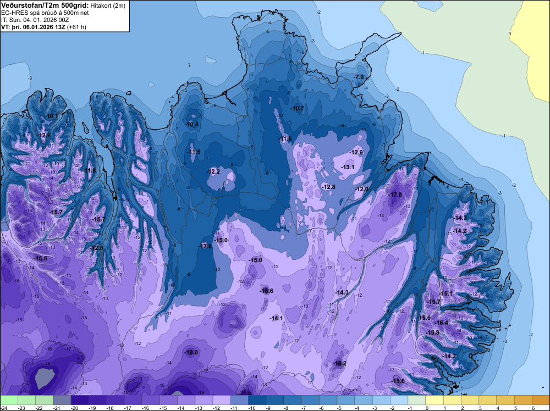This screenshot has width=550, height=411.
Task: Click the line "EC-HRES spá brúuð á 500m net"
Action: coord(45,13)
